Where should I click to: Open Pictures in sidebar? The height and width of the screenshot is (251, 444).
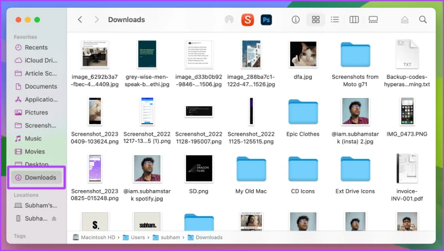[x=36, y=112]
